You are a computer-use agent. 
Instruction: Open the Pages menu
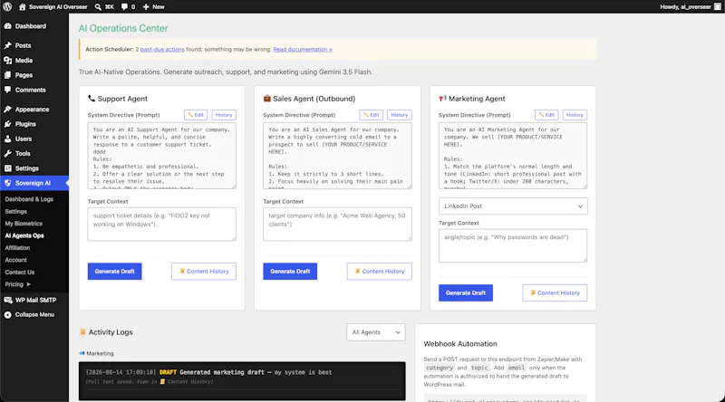point(34,75)
